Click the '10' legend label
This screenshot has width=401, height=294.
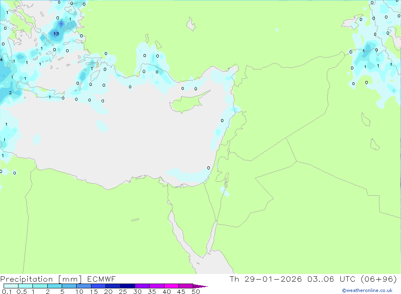pos(79,292)
